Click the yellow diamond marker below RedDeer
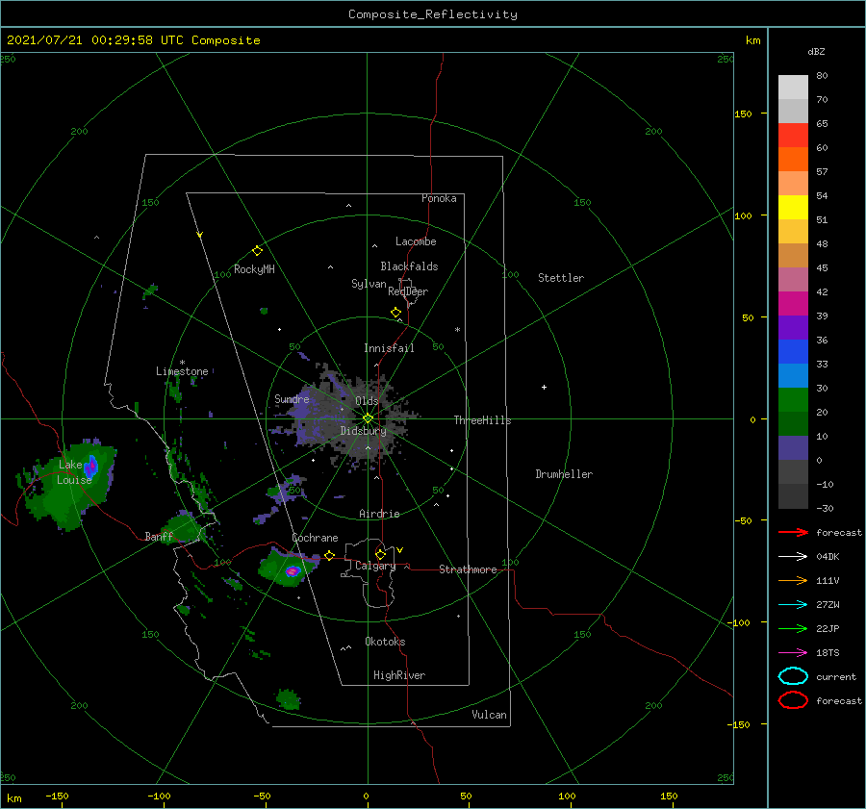Viewport: 866px width, 809px height. (396, 313)
